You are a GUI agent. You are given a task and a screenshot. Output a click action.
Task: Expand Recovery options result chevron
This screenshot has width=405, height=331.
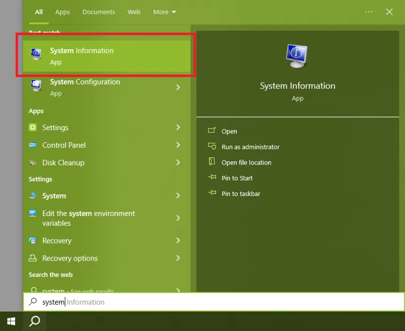click(x=178, y=258)
